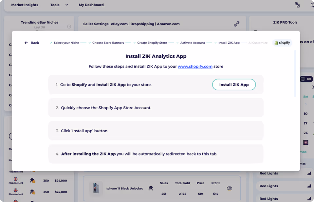The image size is (314, 202).
Task: Click the Amazon product icon near Profit column
Action: point(230,188)
